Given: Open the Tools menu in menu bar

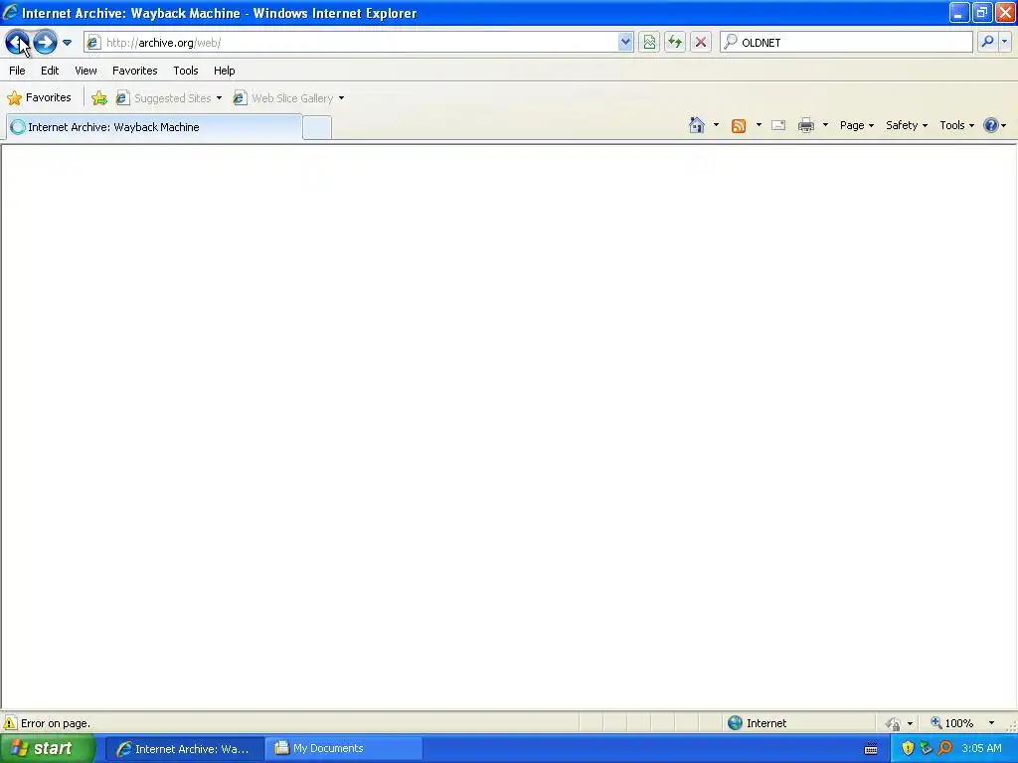Looking at the screenshot, I should pos(186,71).
